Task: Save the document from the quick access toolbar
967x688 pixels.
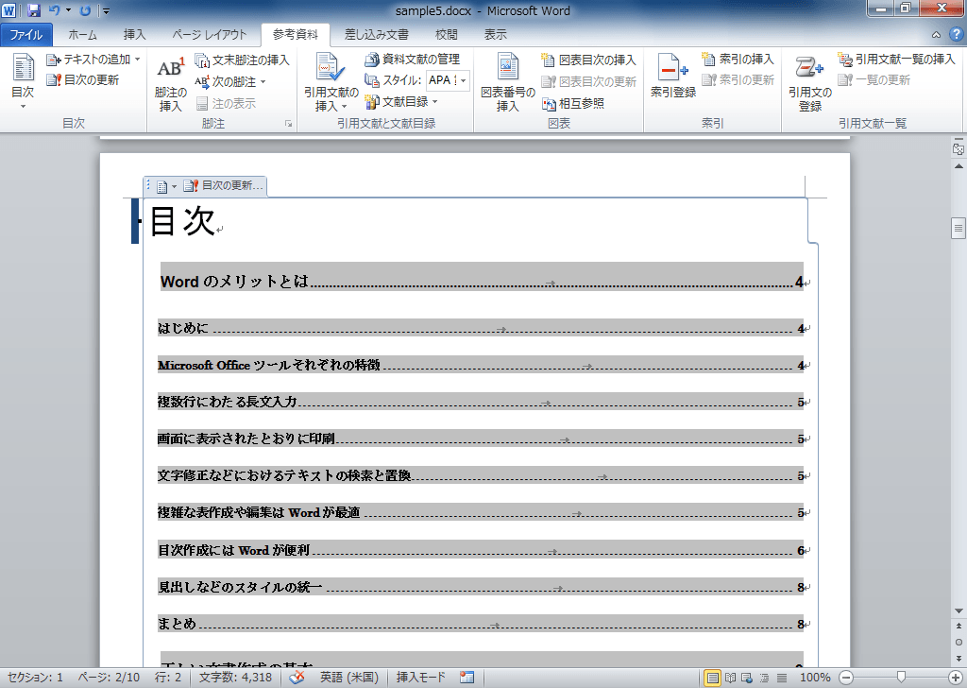Action: (33, 10)
